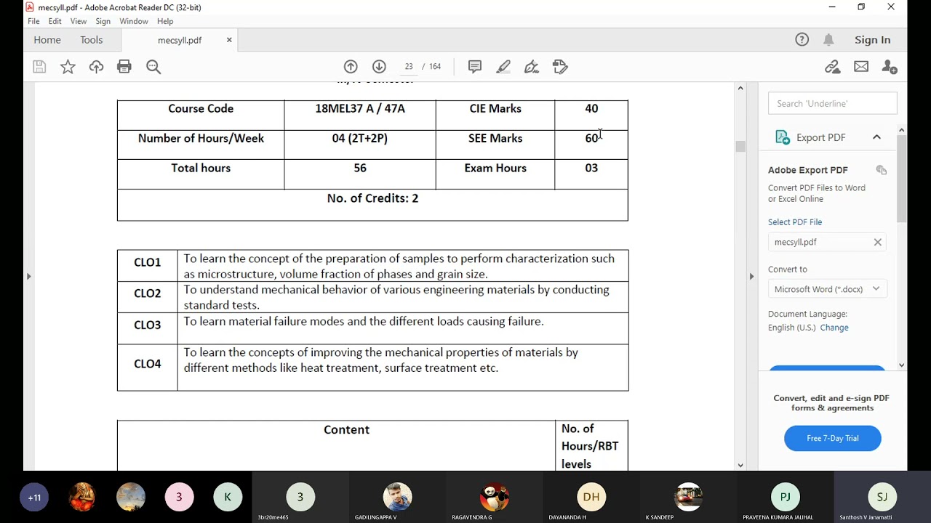Open notifications bell icon
Viewport: 931px width, 523px height.
click(x=828, y=40)
